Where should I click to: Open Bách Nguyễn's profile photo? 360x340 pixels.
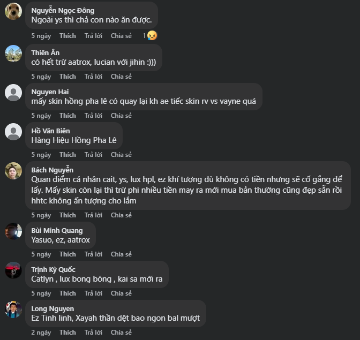(x=13, y=171)
